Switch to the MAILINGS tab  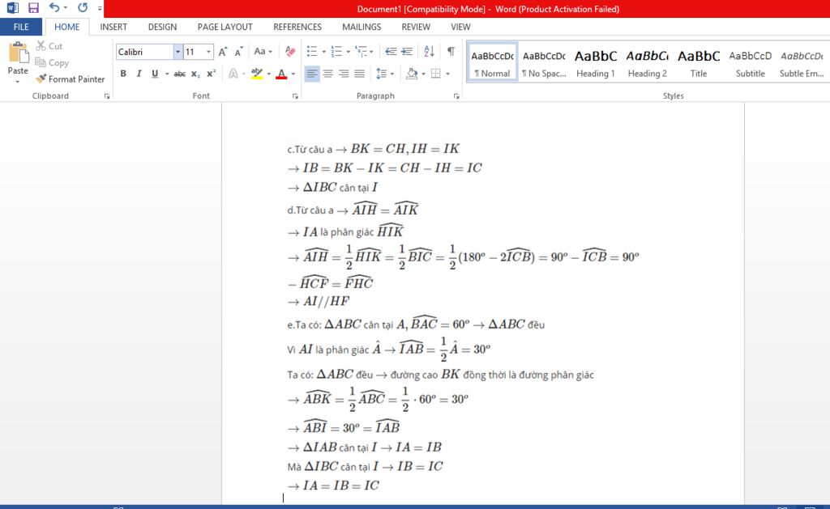362,27
